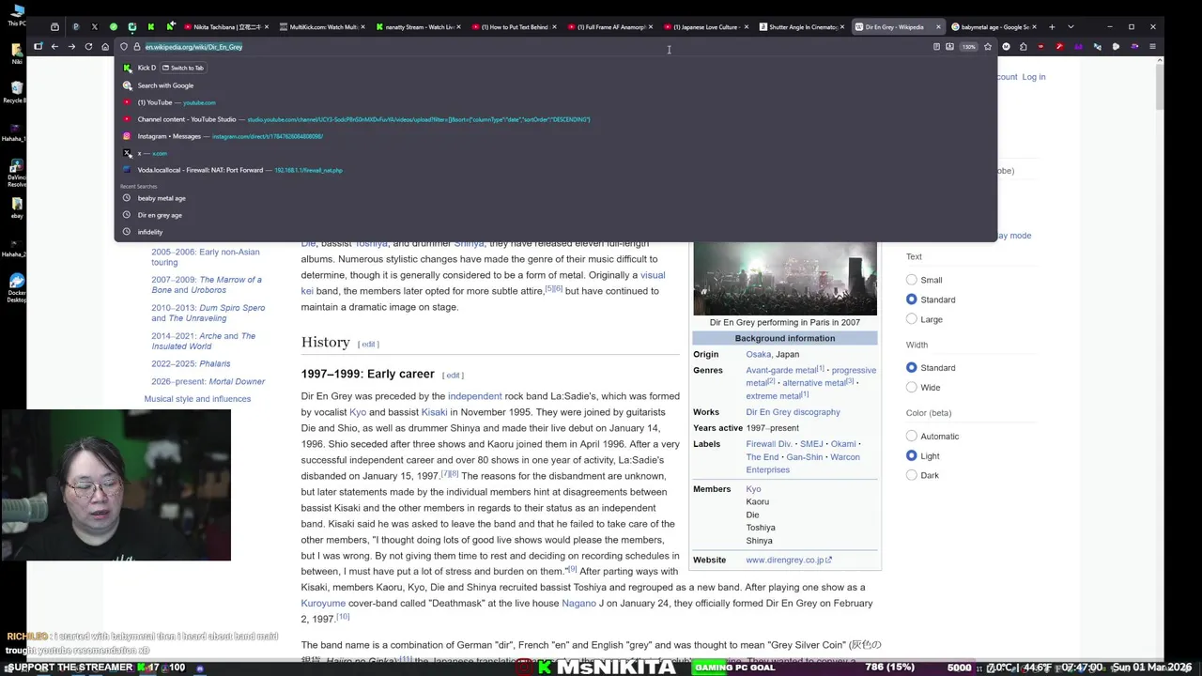Viewport: 1202px width, 676px height.
Task: Open the ebay desktop folder
Action: [x=16, y=208]
